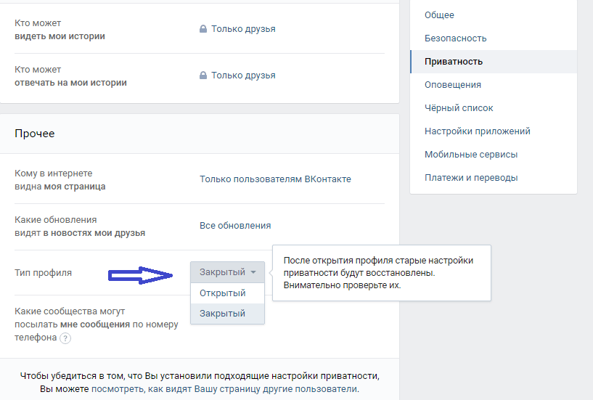Follow the link посмотреть, как видят Вашу страницу
Viewport: 593px width, 400px height.
point(225,389)
